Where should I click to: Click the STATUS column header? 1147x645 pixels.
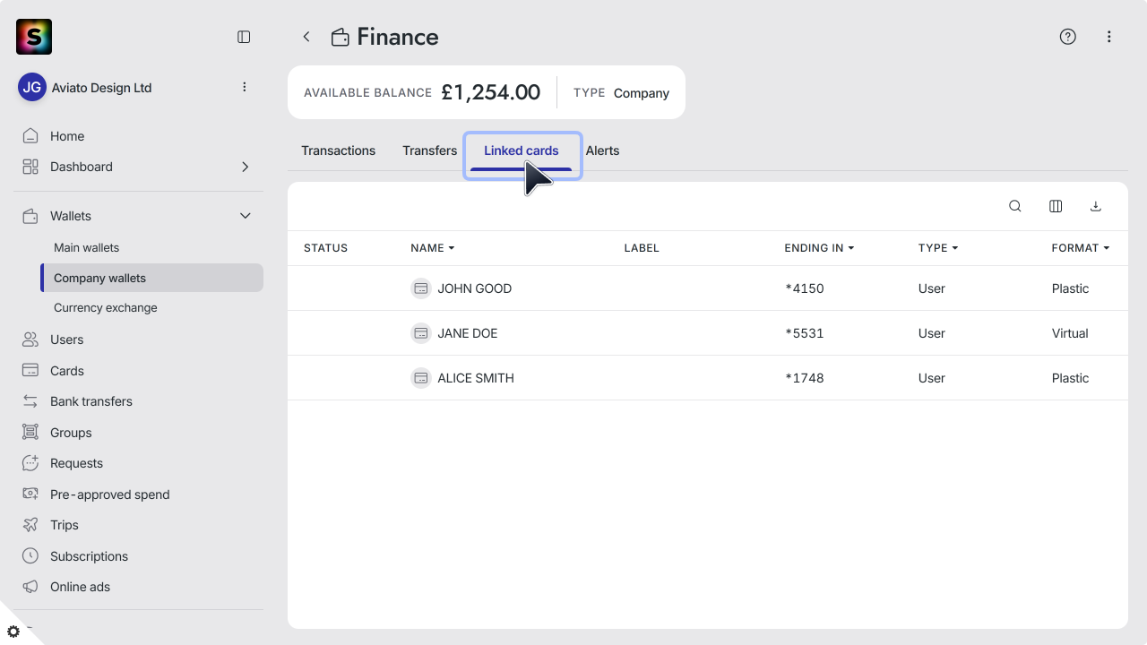tap(325, 248)
